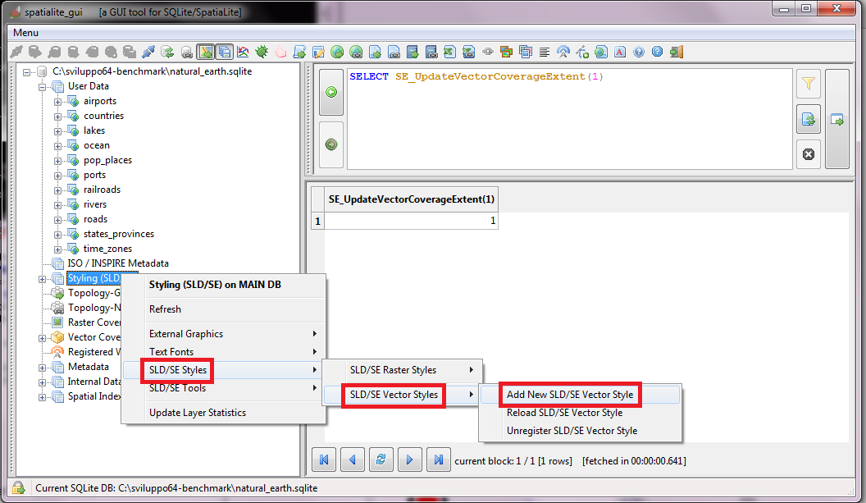Click the orange pictures toolbar icon
Screen dimensions: 866x503
pyautogui.click(x=506, y=52)
